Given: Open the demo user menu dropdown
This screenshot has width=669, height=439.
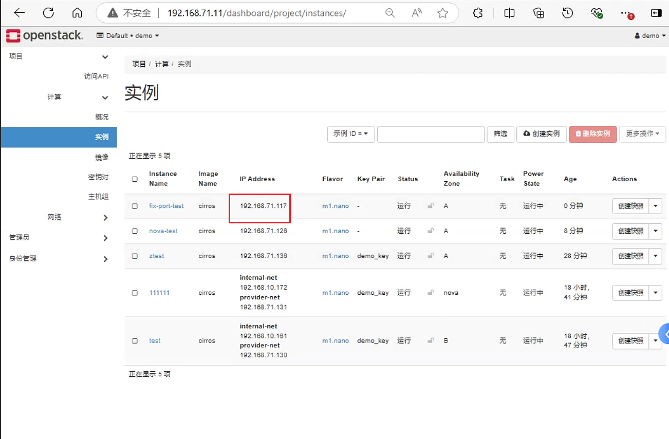Looking at the screenshot, I should click(x=651, y=35).
